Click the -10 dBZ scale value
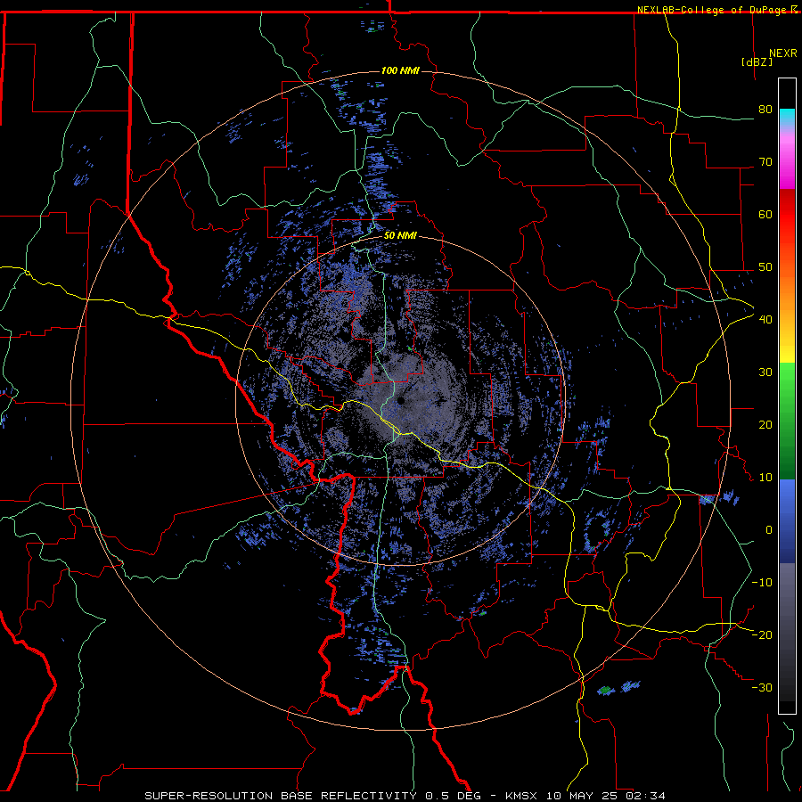The height and width of the screenshot is (802, 802). [x=762, y=583]
